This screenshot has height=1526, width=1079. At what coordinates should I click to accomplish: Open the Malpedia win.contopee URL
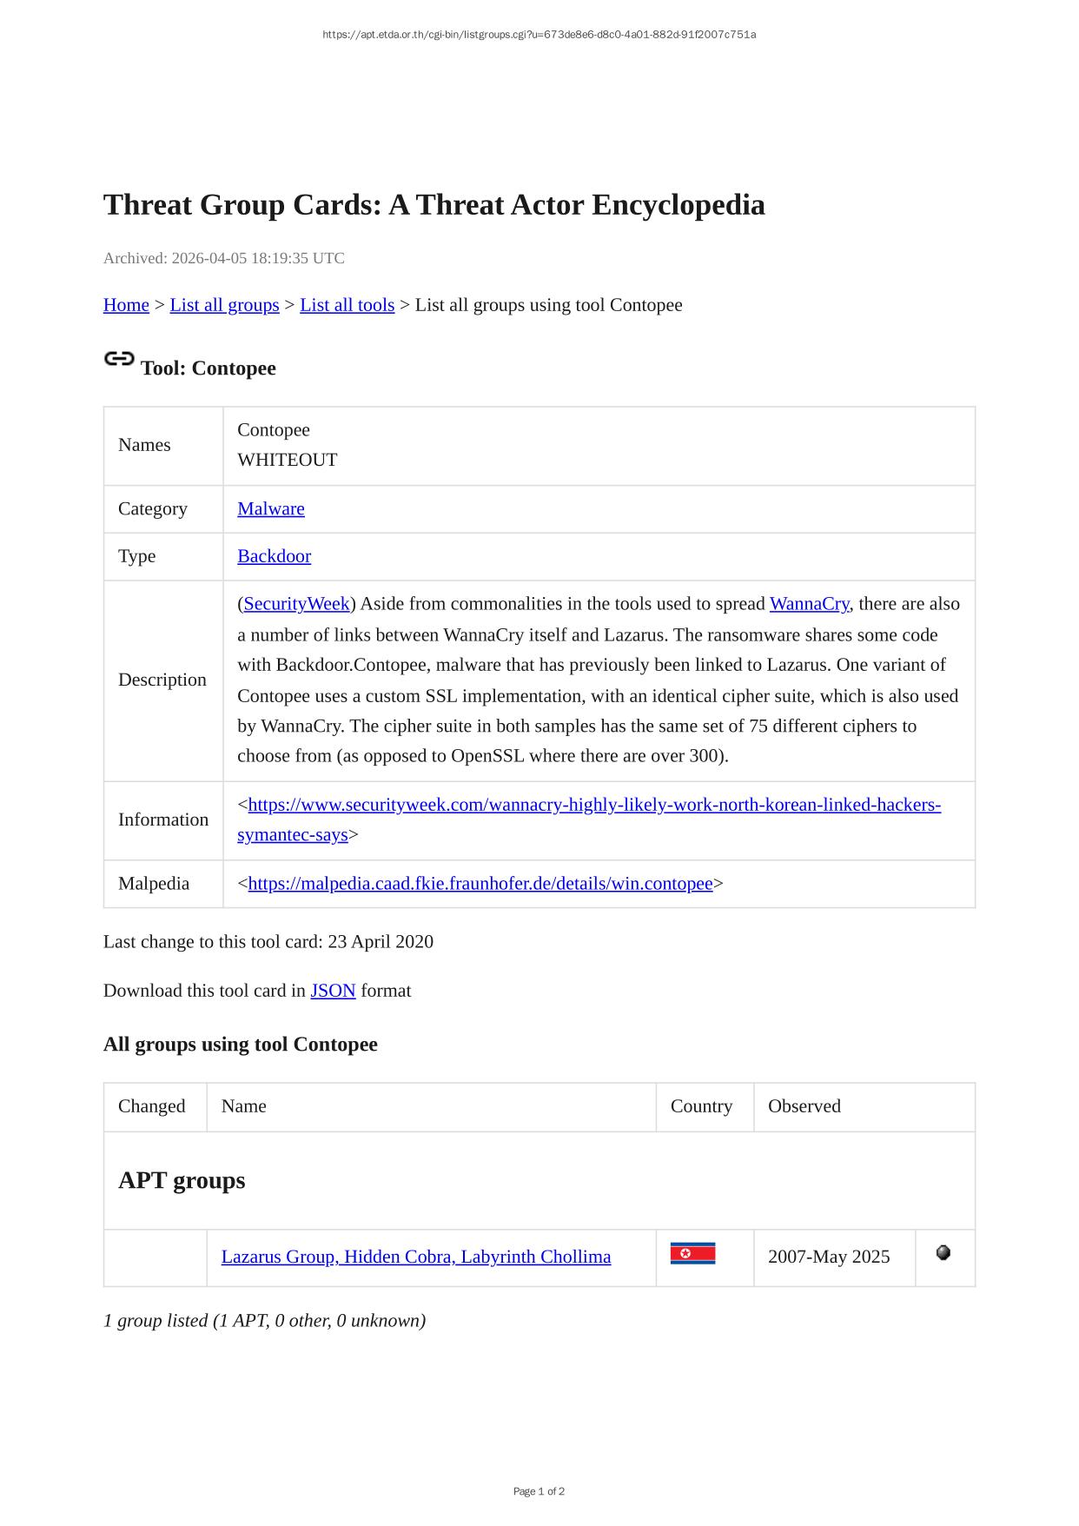tap(480, 884)
